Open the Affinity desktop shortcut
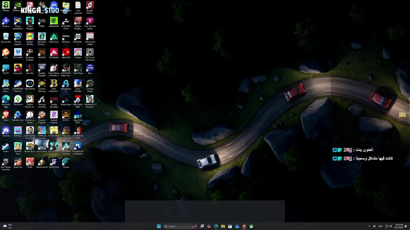Image resolution: width=410 pixels, height=230 pixels. tap(6, 6)
